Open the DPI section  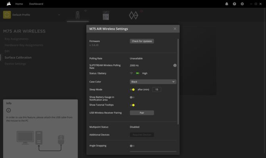pos(7,51)
